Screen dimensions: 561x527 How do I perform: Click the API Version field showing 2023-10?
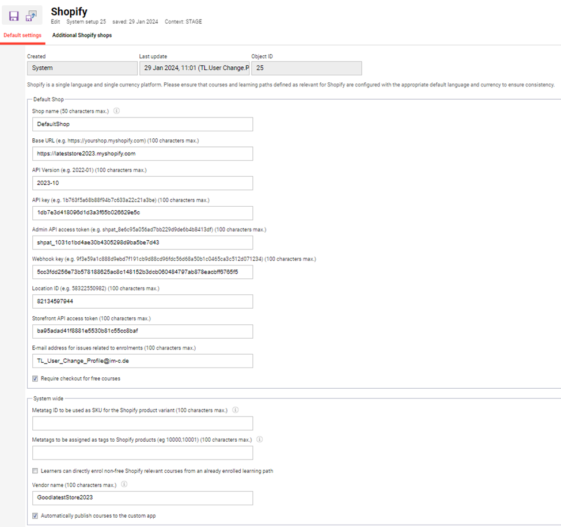point(142,183)
